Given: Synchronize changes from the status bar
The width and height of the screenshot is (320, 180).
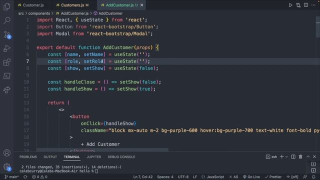Looking at the screenshot, I should tap(25, 176).
